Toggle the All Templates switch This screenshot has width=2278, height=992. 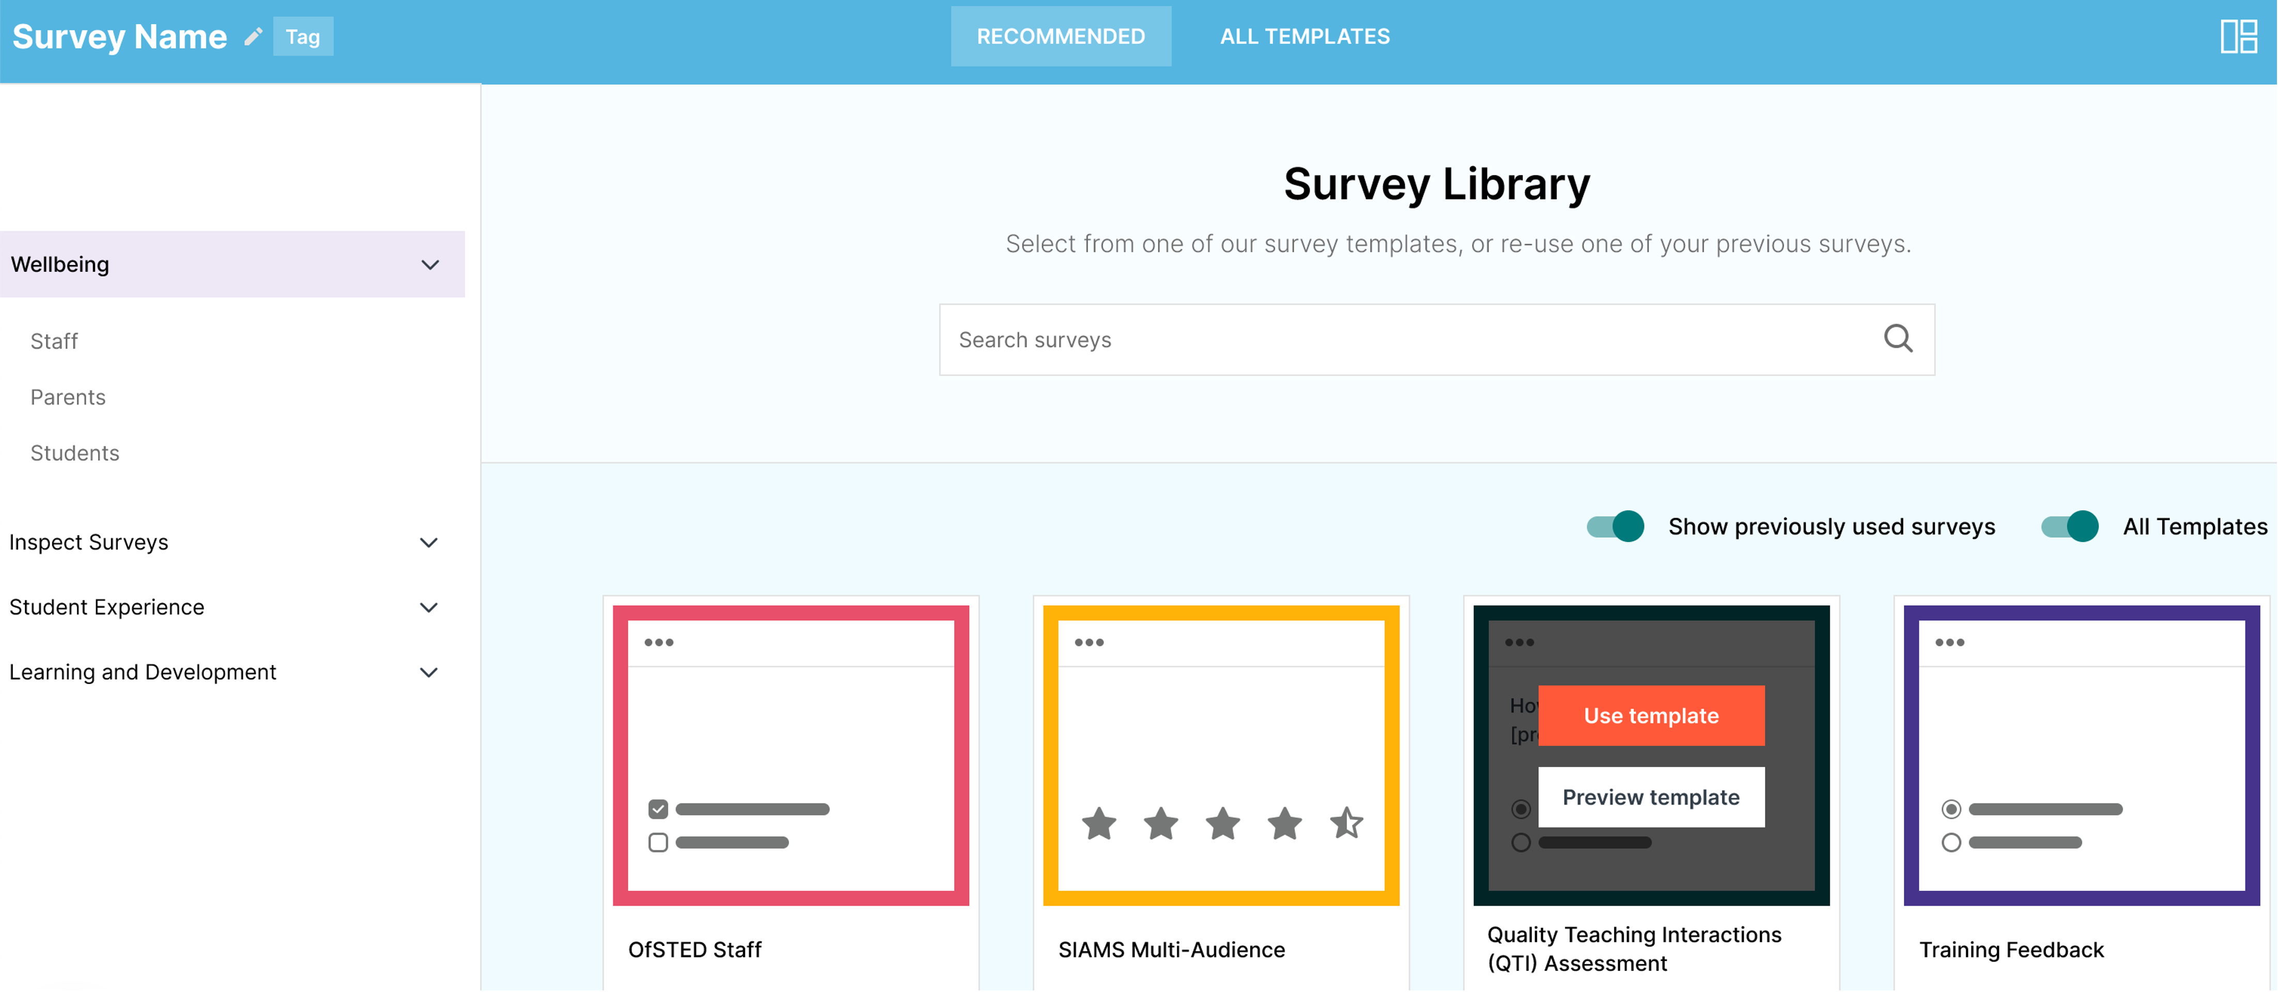click(2068, 526)
